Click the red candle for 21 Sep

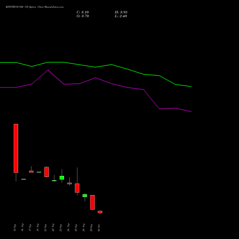[x=46, y=172]
